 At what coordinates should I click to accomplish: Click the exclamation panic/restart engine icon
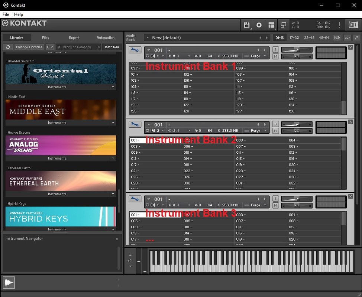pos(339,25)
